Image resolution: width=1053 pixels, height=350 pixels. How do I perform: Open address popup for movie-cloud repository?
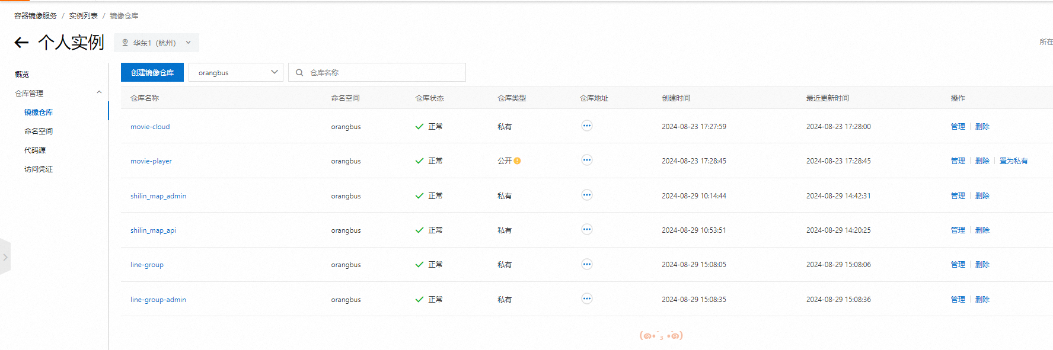tap(586, 126)
